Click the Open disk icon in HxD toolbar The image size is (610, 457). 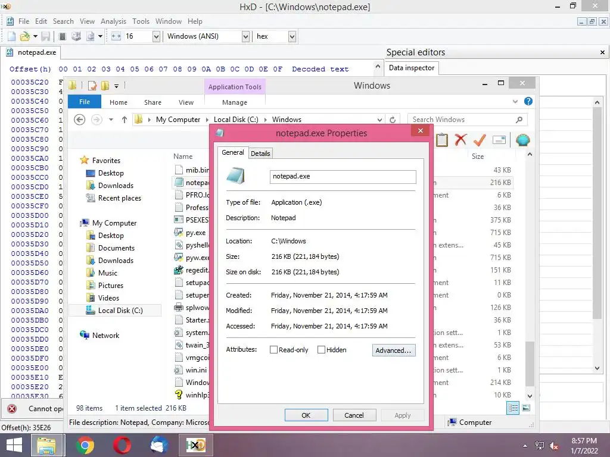[76, 36]
